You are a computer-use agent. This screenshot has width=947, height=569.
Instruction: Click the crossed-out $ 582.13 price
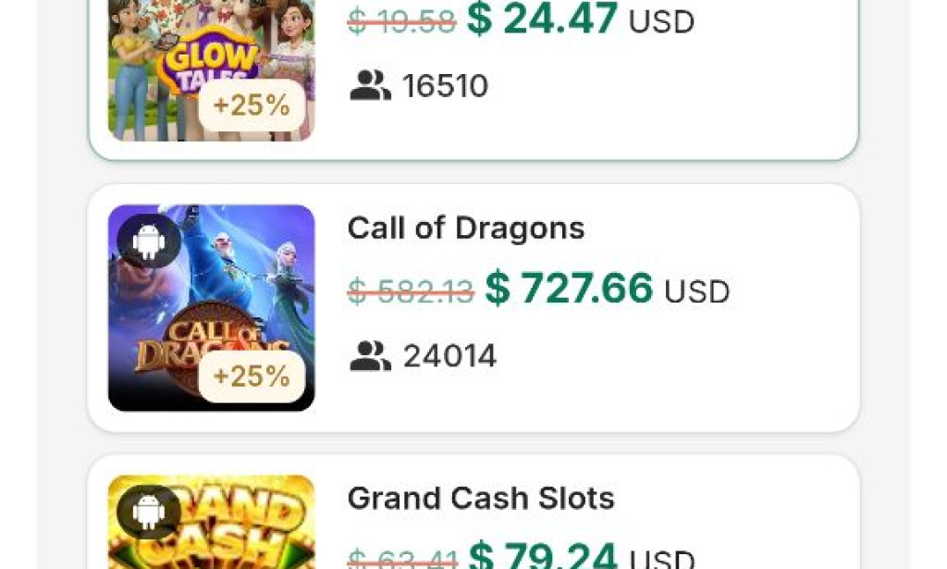411,291
